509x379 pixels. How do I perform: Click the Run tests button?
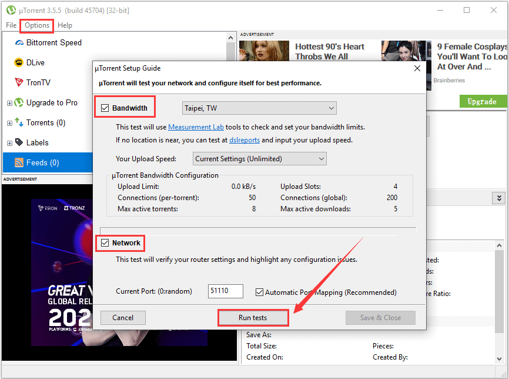(x=253, y=318)
